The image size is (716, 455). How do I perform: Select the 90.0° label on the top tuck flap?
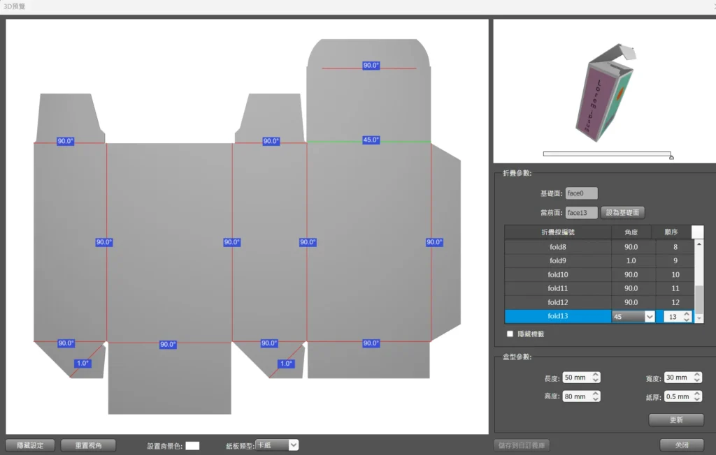[371, 66]
